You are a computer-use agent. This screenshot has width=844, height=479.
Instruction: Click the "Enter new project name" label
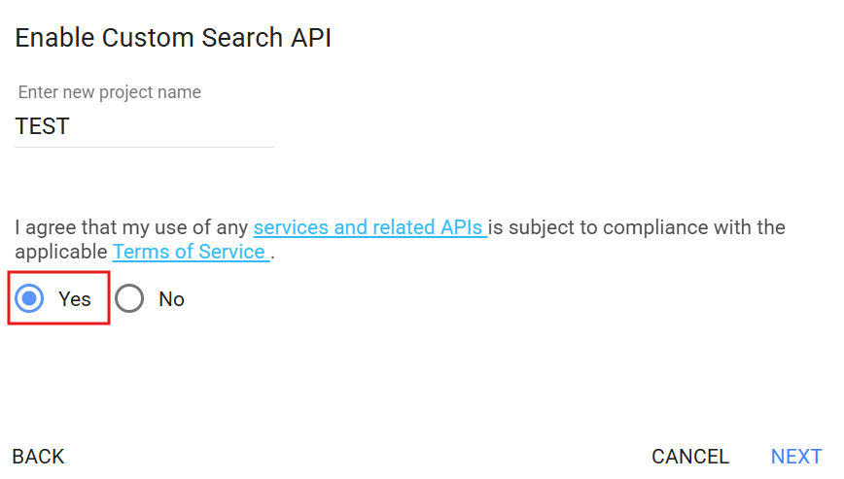pyautogui.click(x=110, y=93)
